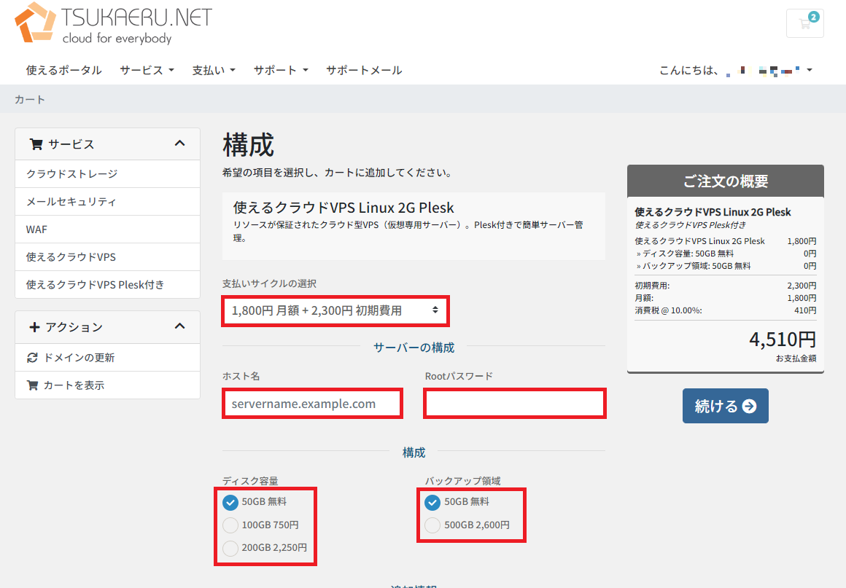Click the Tsukaeru.net logo
The height and width of the screenshot is (588, 846).
coord(113,23)
